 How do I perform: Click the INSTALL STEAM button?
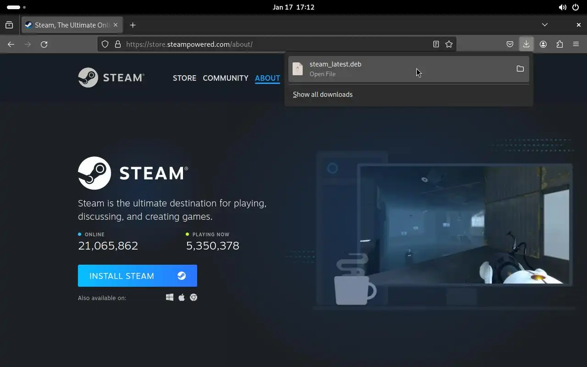138,276
